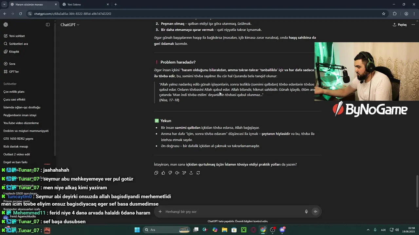Open Sohbetler section header
Screen dimensions: 419x235
[10, 84]
